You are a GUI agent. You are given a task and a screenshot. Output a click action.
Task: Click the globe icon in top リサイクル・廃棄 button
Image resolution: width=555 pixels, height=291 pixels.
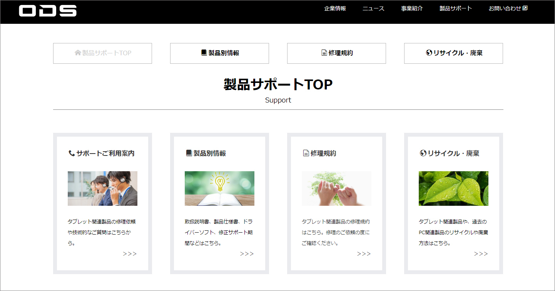(x=429, y=53)
